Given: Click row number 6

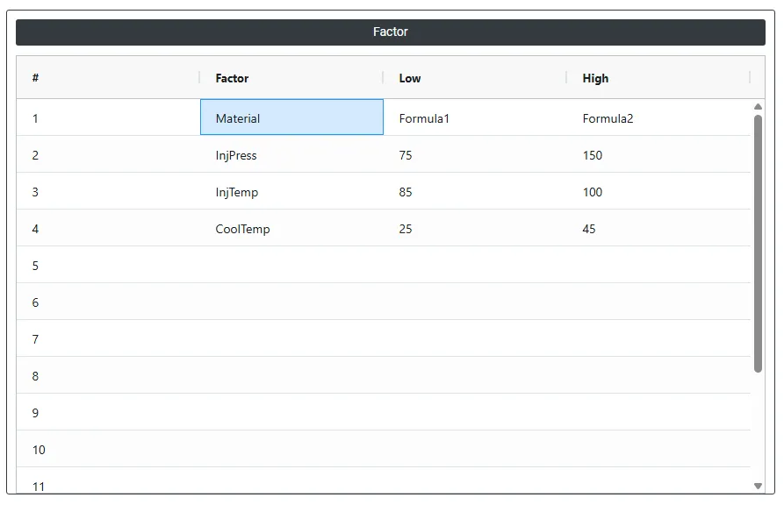Looking at the screenshot, I should [108, 302].
